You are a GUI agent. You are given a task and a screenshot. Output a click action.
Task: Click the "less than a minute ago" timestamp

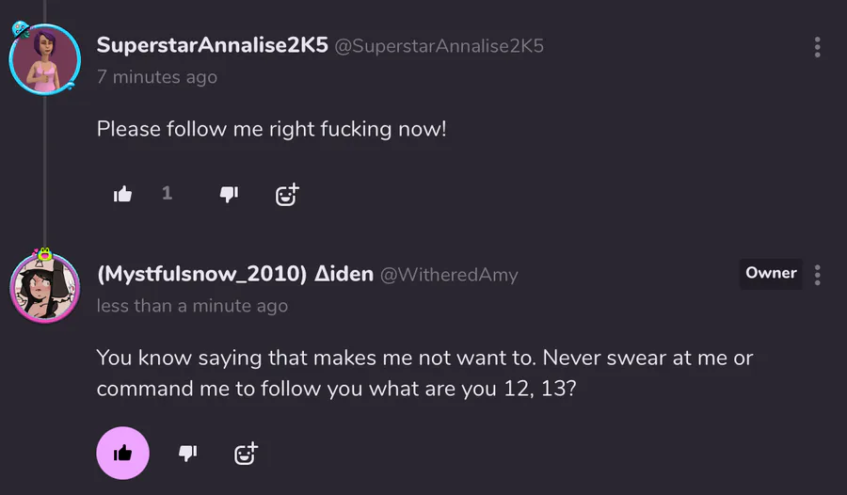pyautogui.click(x=192, y=305)
